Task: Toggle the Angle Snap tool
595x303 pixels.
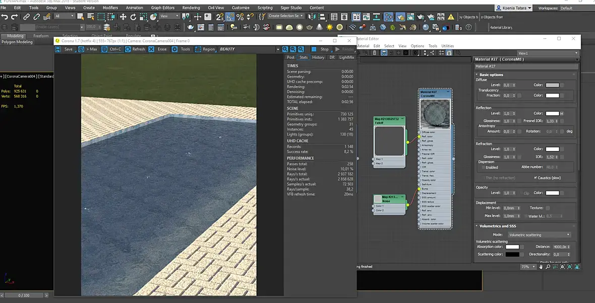Action: (230, 17)
